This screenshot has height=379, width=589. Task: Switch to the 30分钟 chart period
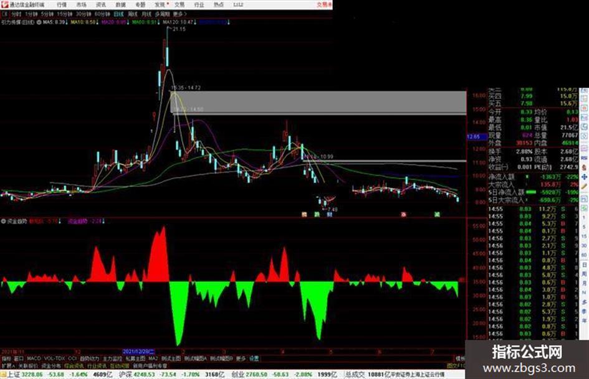point(84,14)
